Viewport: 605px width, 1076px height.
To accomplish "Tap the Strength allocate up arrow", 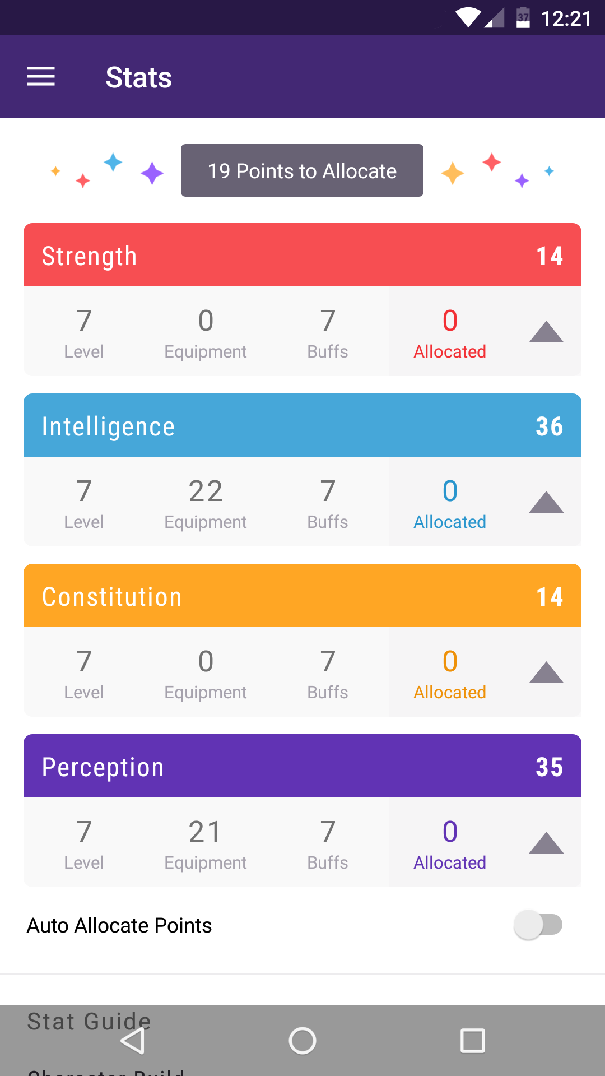I will 546,332.
